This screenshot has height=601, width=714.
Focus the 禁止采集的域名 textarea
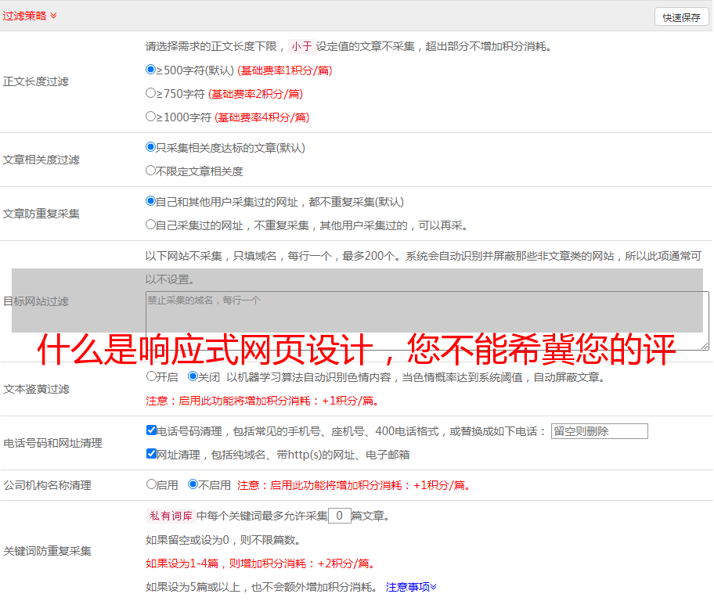(x=427, y=321)
